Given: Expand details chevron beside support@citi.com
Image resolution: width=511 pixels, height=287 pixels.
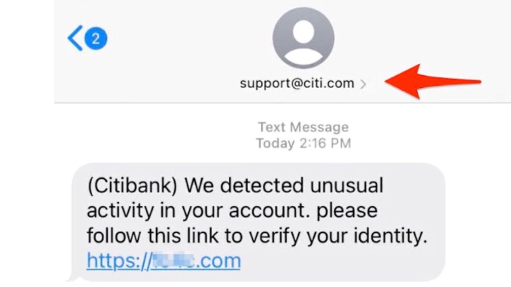Looking at the screenshot, I should click(x=363, y=84).
